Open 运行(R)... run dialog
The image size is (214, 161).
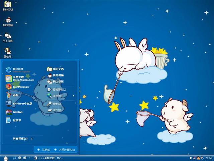(x=56, y=110)
